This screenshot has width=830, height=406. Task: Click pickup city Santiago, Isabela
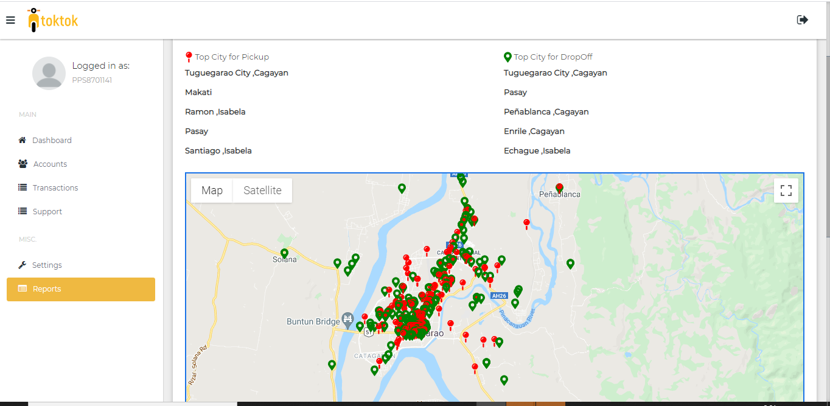pos(218,151)
